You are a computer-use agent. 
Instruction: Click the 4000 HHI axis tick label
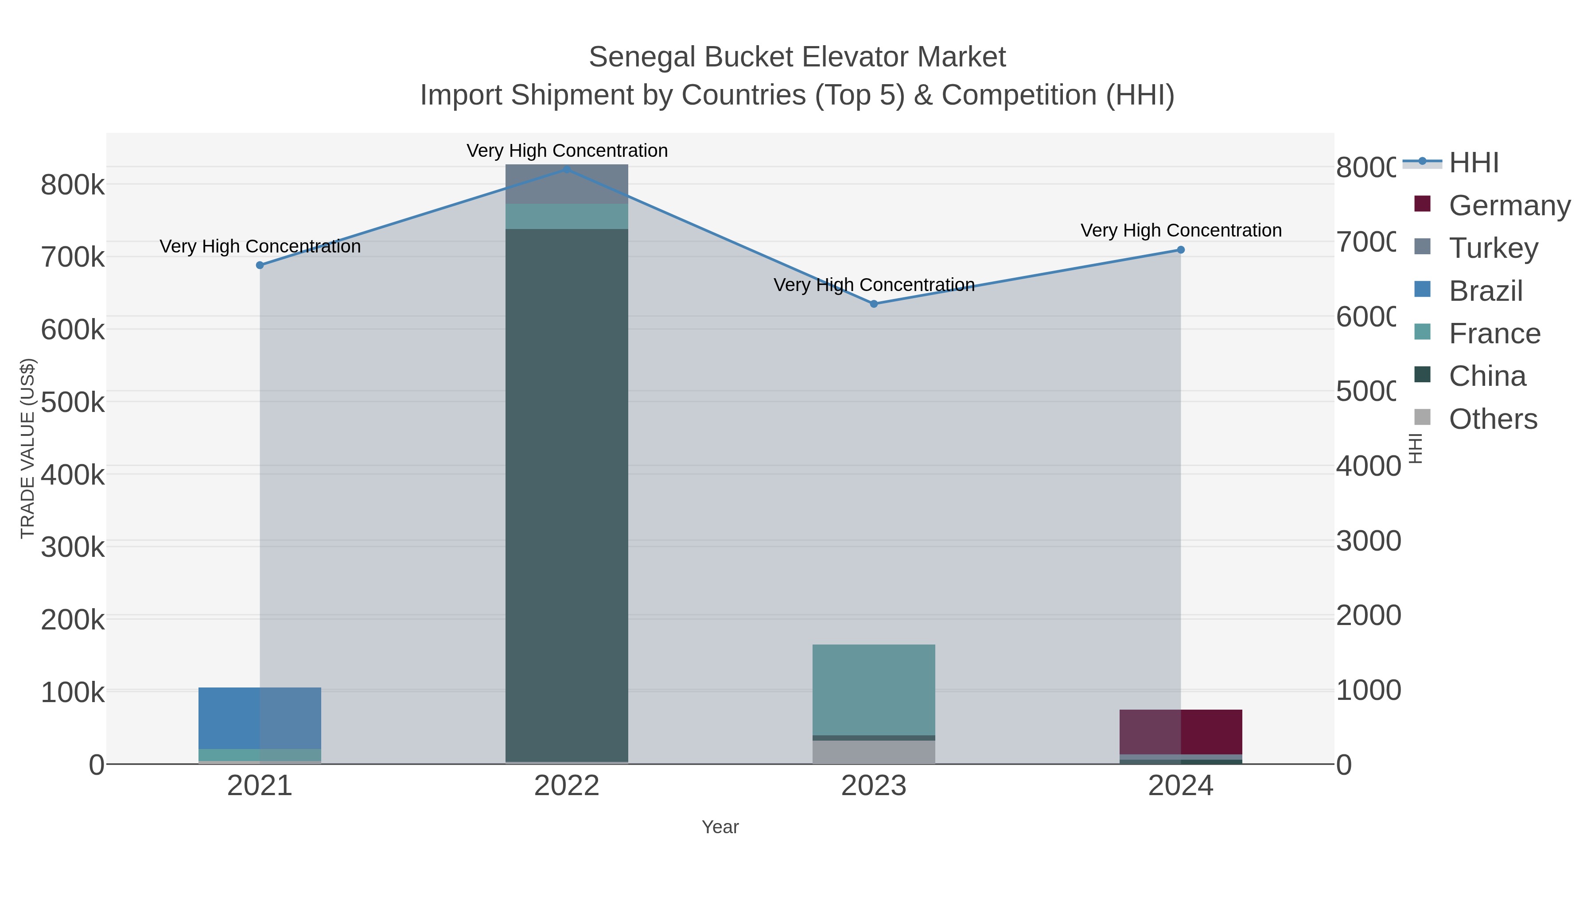[x=1369, y=466]
